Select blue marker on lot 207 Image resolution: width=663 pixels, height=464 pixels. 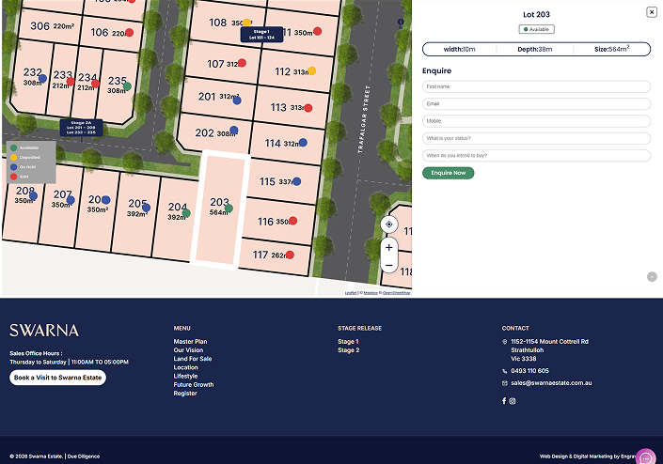coord(71,200)
